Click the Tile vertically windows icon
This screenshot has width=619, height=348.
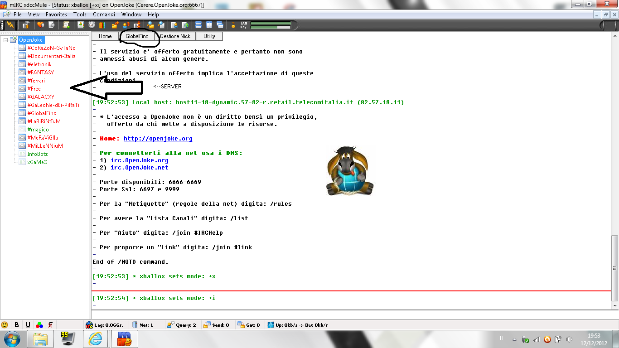click(x=209, y=25)
